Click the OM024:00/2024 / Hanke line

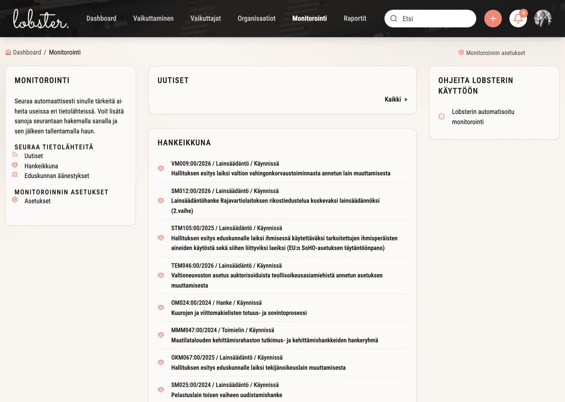(x=216, y=303)
